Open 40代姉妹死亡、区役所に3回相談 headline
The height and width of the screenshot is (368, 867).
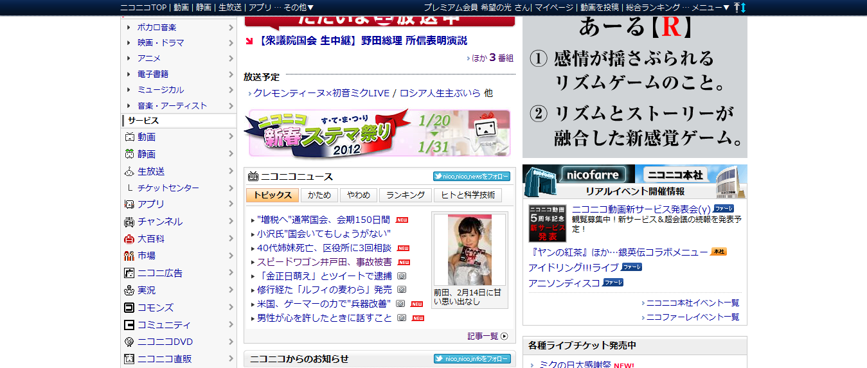(325, 248)
